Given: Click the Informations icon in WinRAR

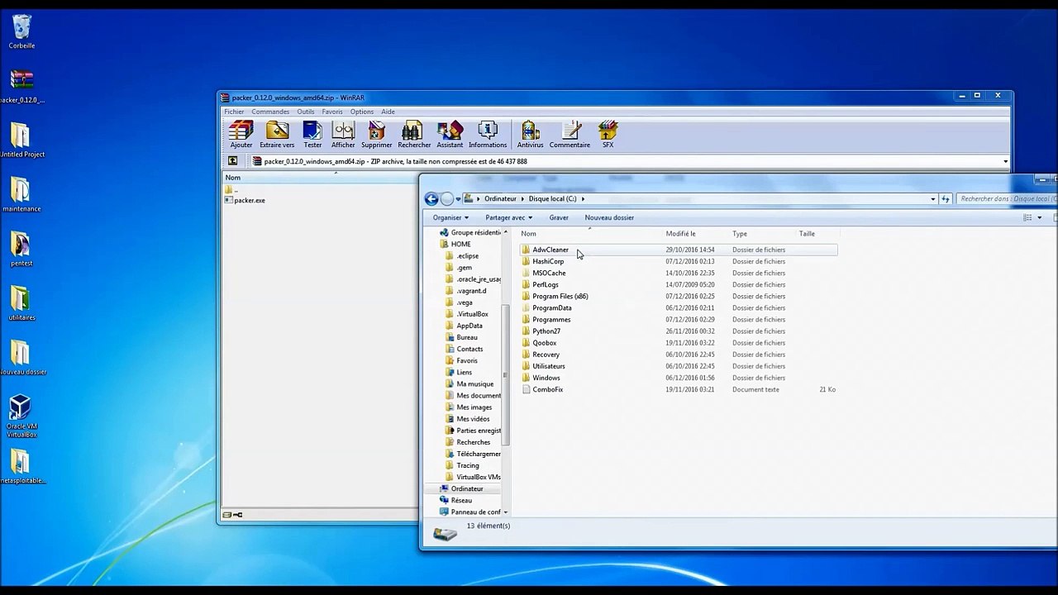Looking at the screenshot, I should click(x=488, y=135).
